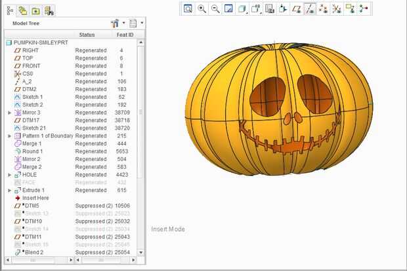Select Sketch 1 in model tree
The width and height of the screenshot is (407, 271).
[32, 97]
